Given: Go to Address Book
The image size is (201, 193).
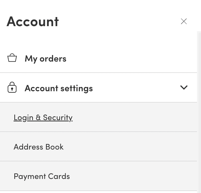Looking at the screenshot, I should pyautogui.click(x=38, y=147).
